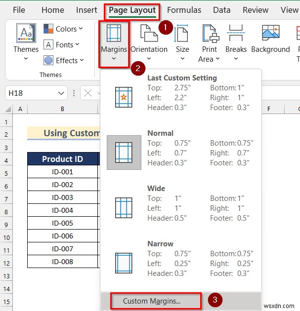Expand the Orientation dropdown chevron

pyautogui.click(x=149, y=59)
